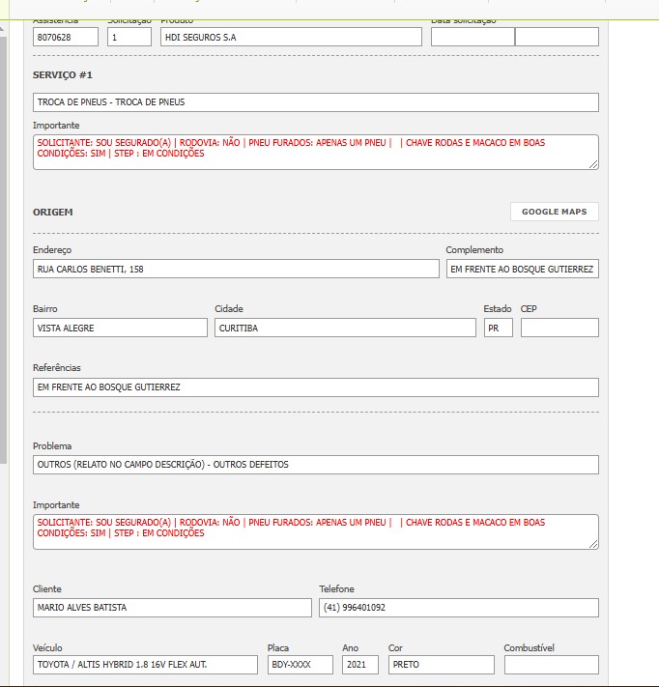Grab resize handle of Serviço #1 Importante textarea

pyautogui.click(x=593, y=165)
